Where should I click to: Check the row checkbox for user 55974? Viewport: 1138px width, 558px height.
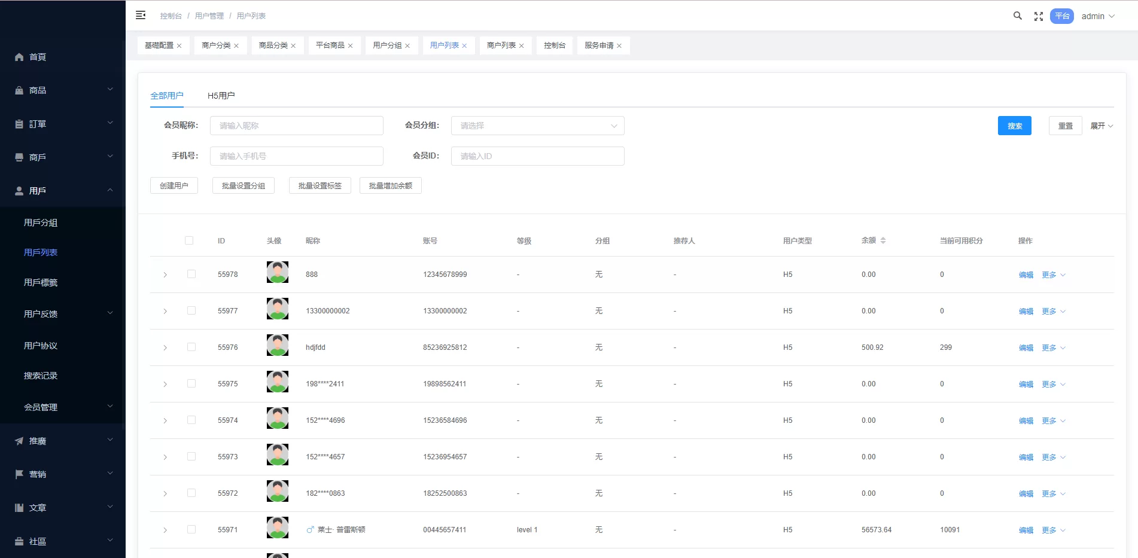click(191, 420)
